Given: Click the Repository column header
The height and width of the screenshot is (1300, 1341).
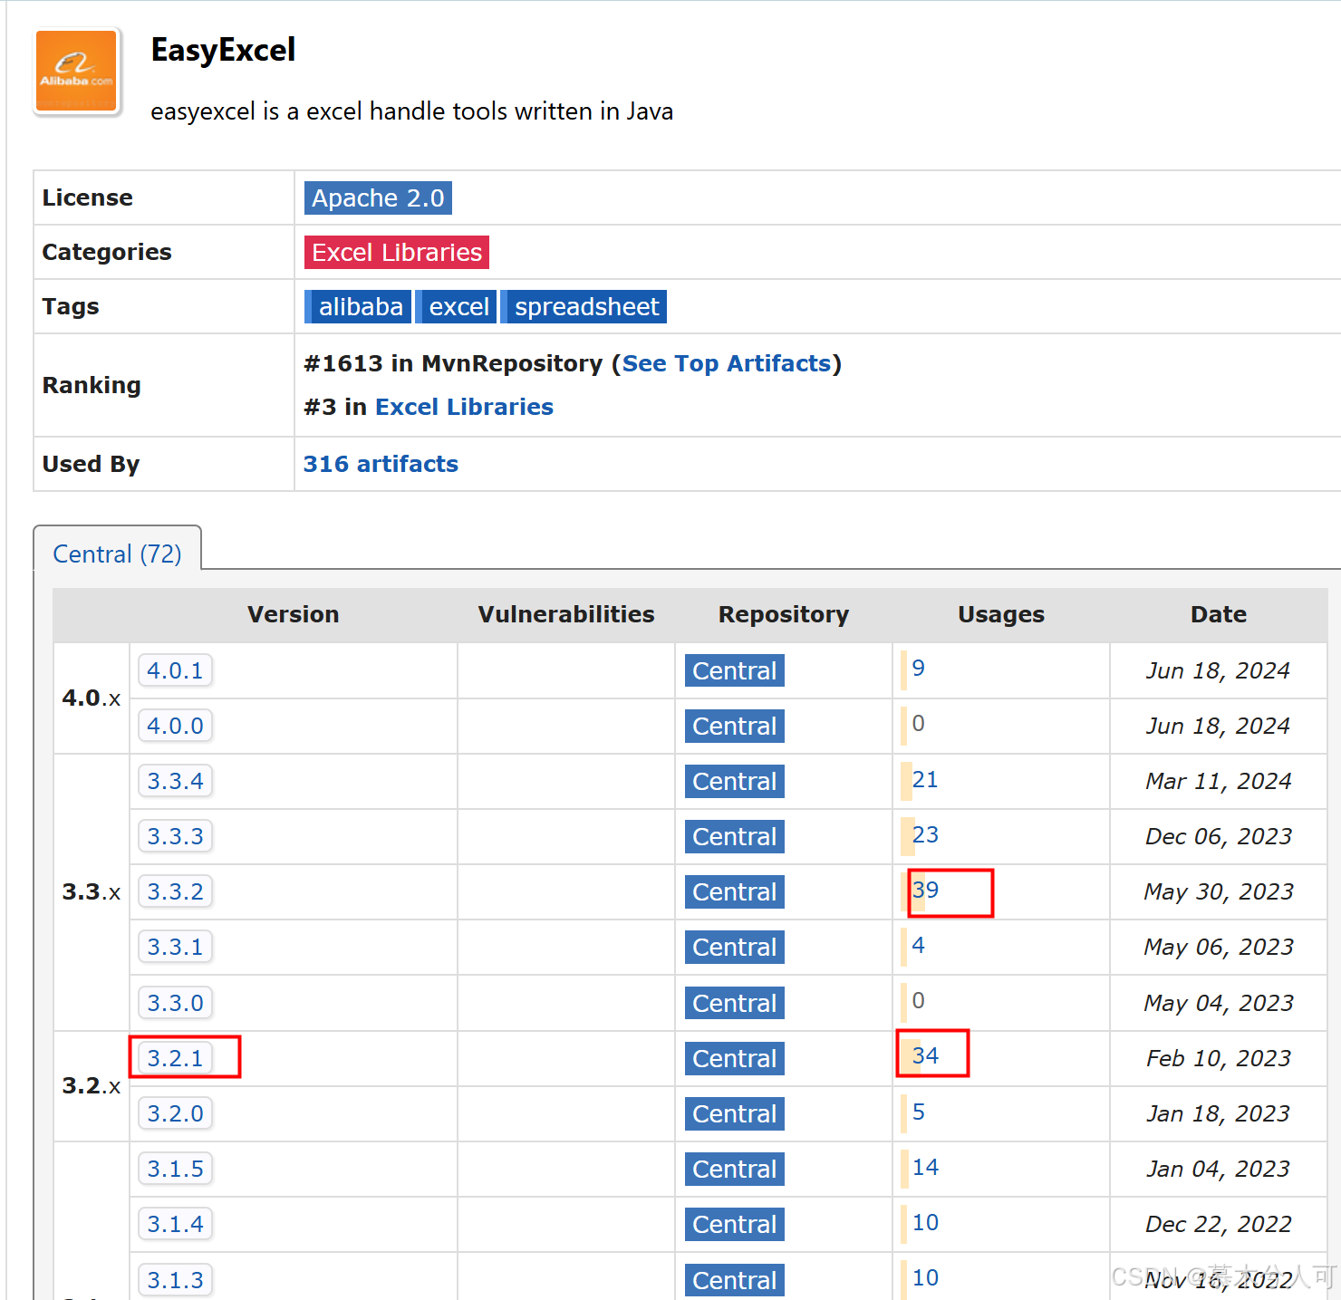Looking at the screenshot, I should pos(784,614).
